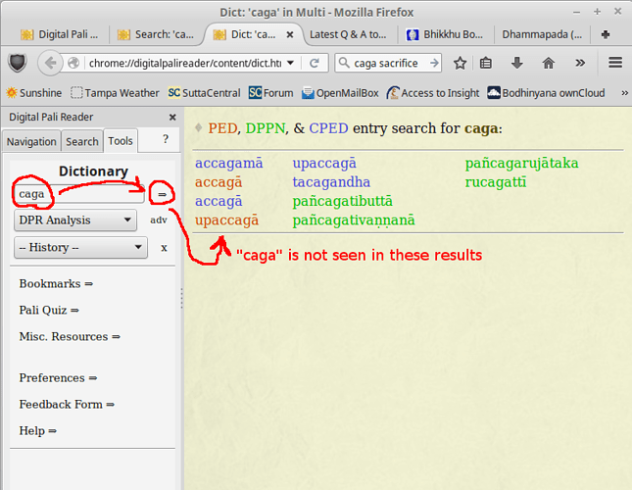The height and width of the screenshot is (490, 632).
Task: Open the upaccagā entry in first column
Action: (226, 220)
